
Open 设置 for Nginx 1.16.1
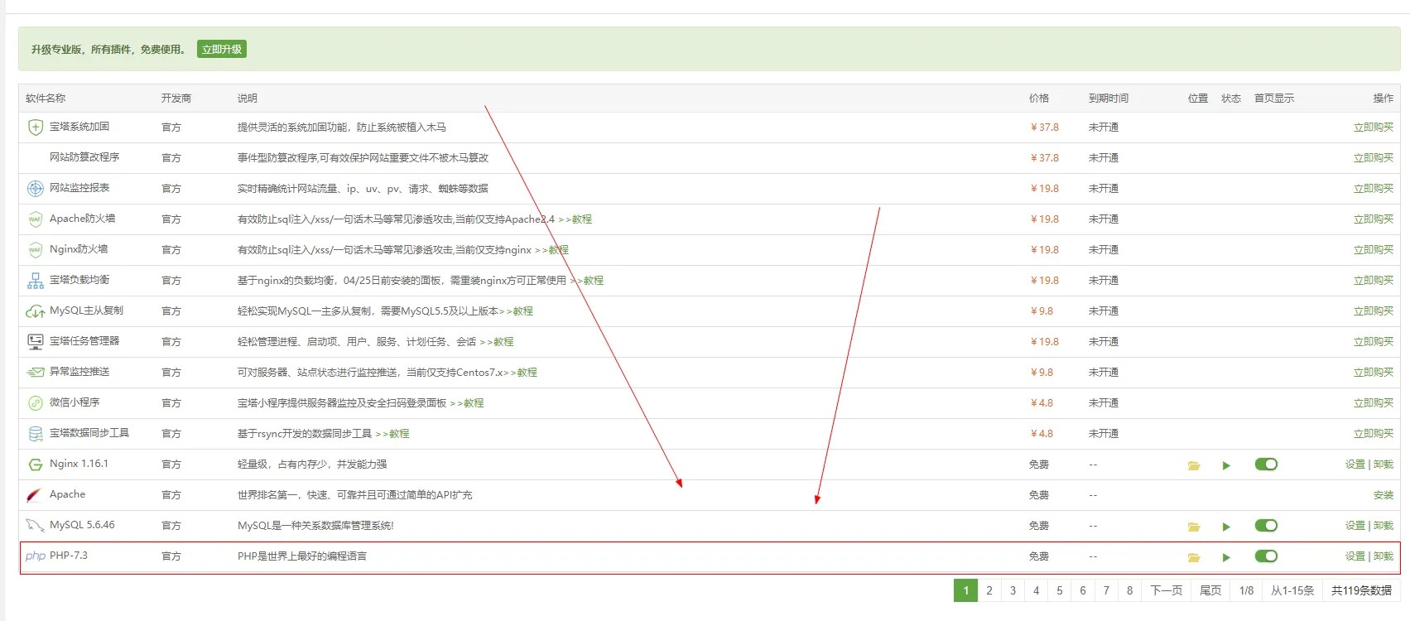[x=1355, y=465]
